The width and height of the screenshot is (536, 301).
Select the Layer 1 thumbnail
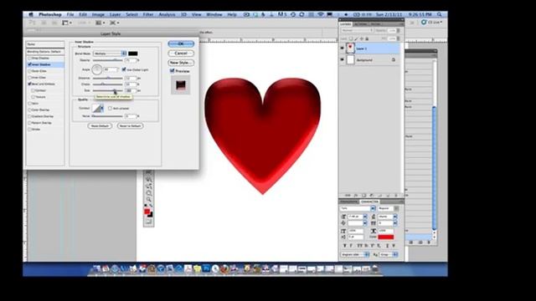(350, 48)
